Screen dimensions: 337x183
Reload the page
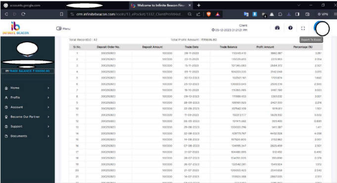click(23, 14)
